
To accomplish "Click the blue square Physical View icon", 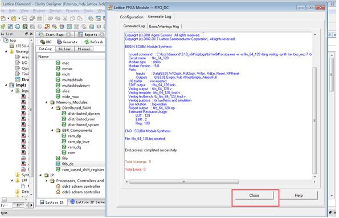I will click(69, 27).
